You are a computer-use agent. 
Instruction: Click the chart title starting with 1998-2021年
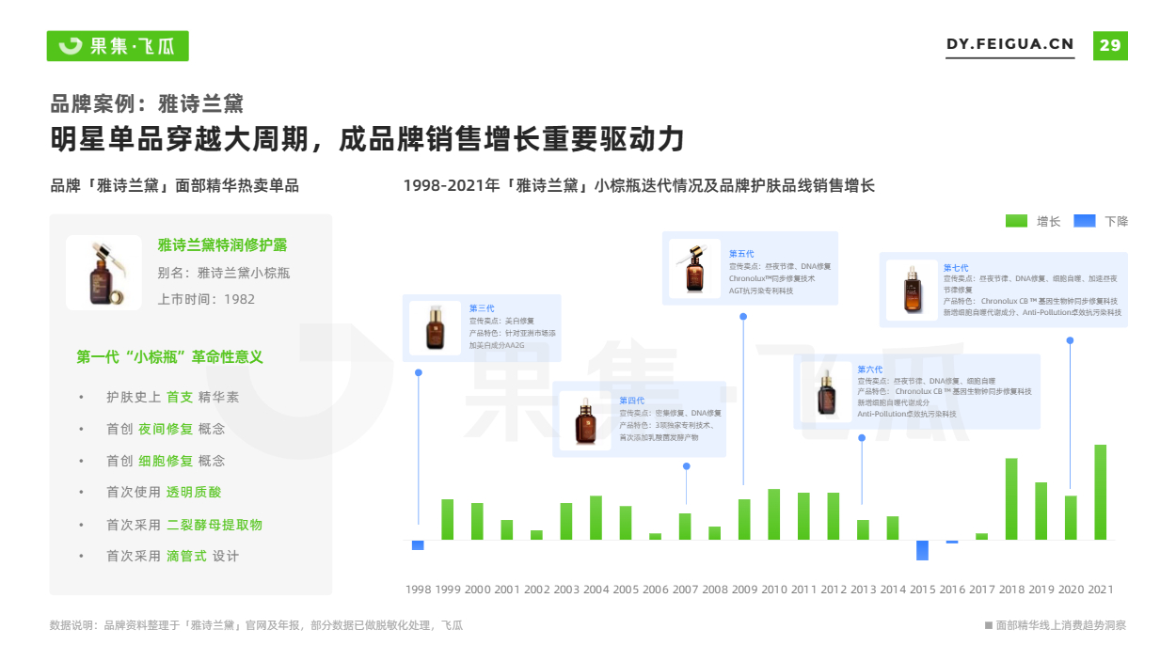coord(639,185)
